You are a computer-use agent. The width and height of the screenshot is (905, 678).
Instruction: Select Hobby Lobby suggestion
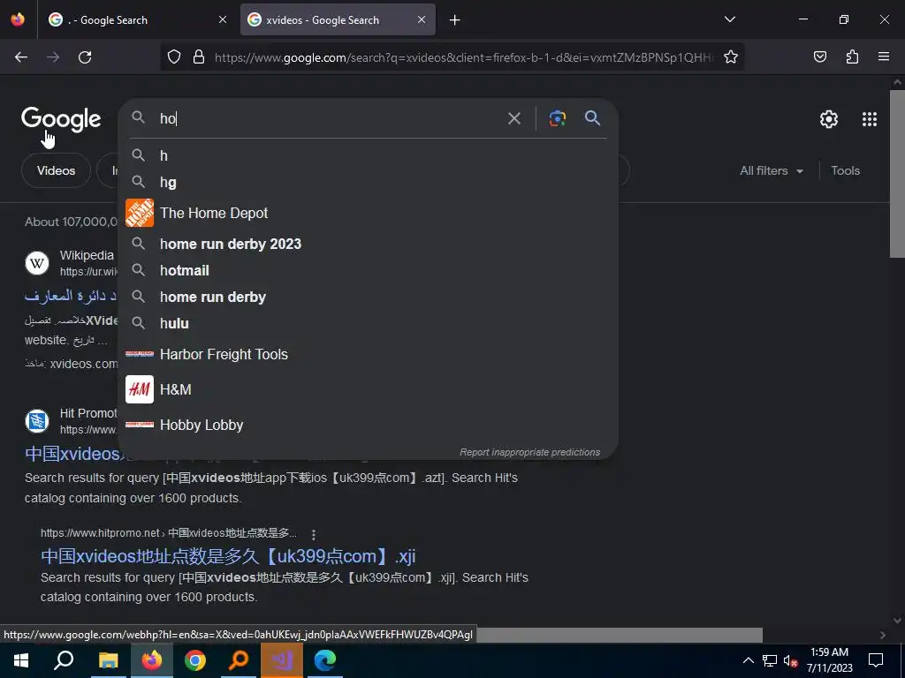coord(368,425)
